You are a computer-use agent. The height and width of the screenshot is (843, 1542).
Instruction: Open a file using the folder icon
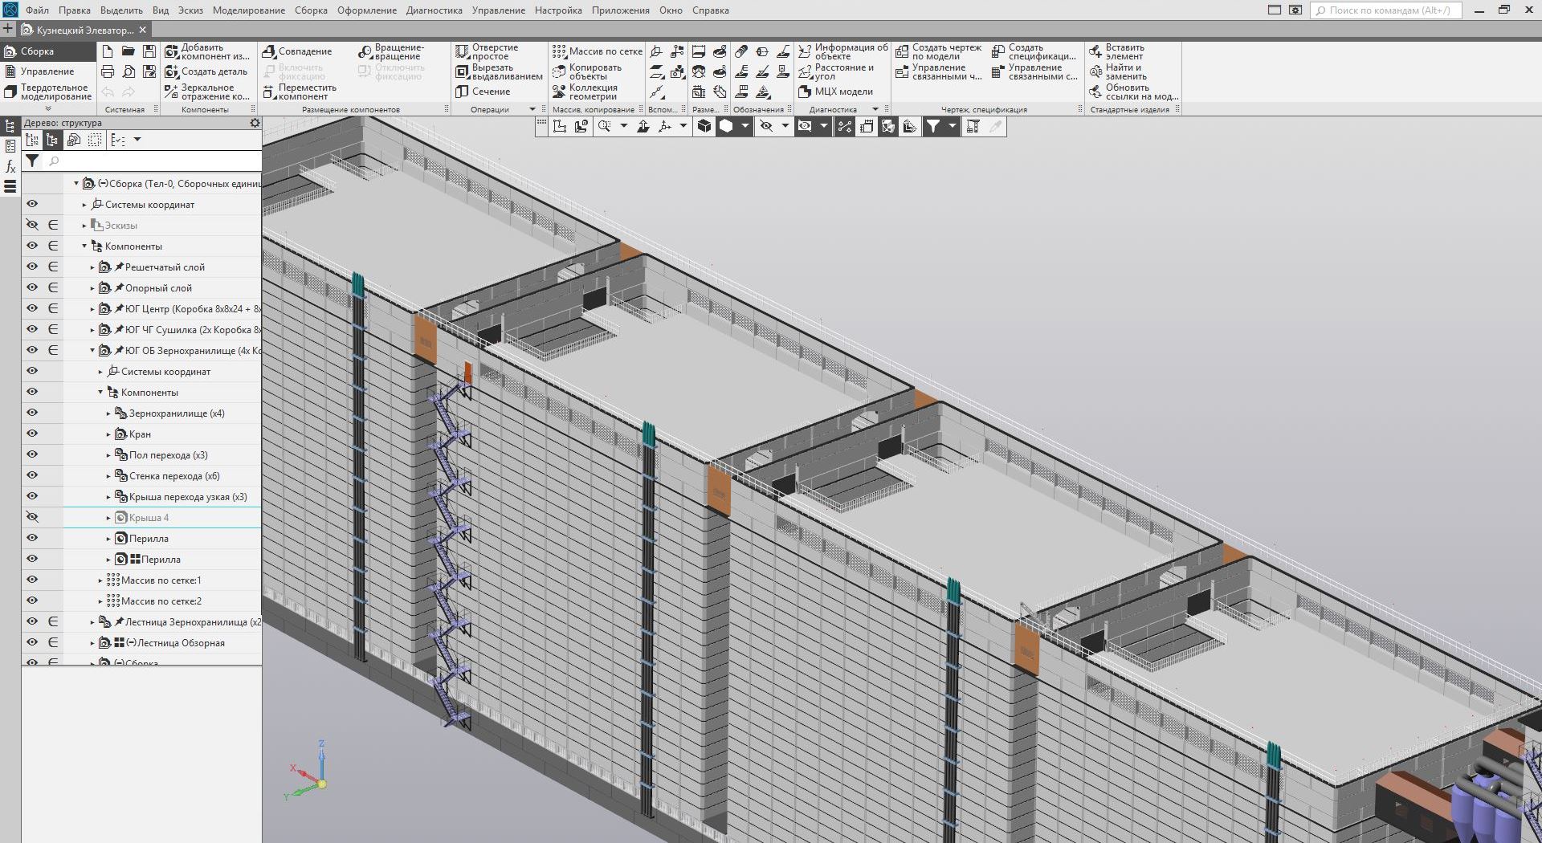point(128,51)
